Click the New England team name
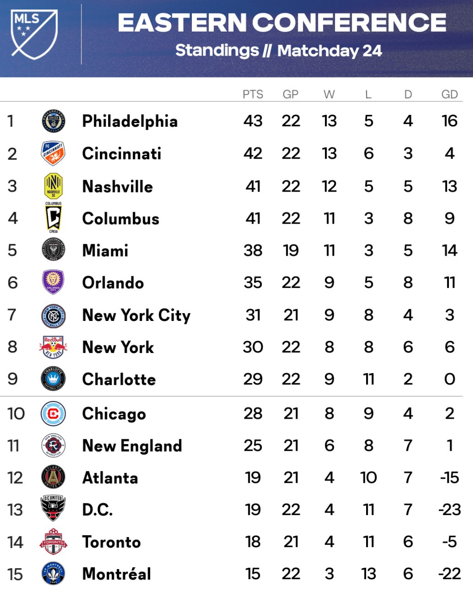The width and height of the screenshot is (473, 591). point(132,446)
